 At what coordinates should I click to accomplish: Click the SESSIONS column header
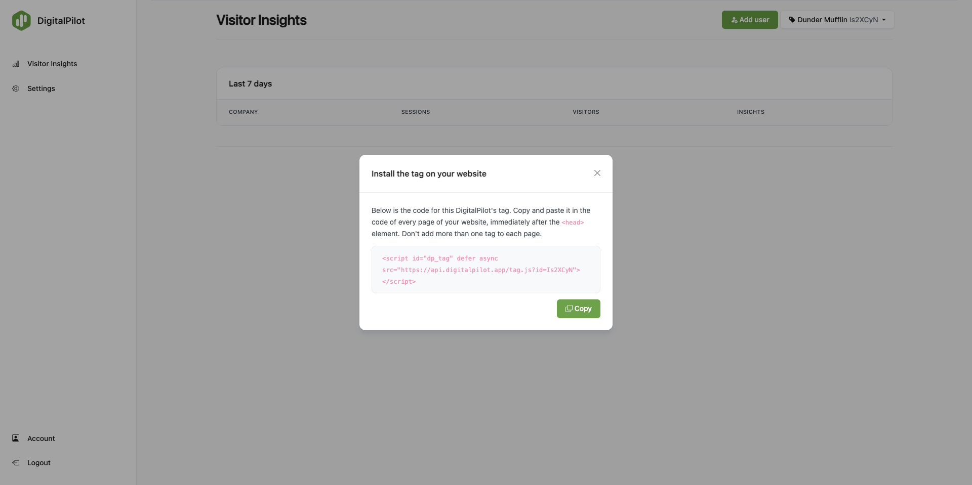[x=416, y=112]
